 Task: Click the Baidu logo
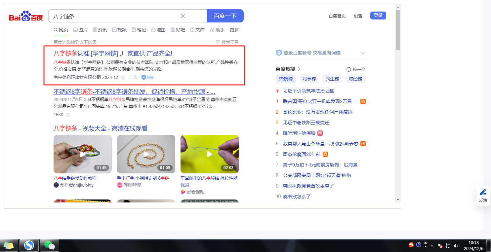[x=26, y=16]
